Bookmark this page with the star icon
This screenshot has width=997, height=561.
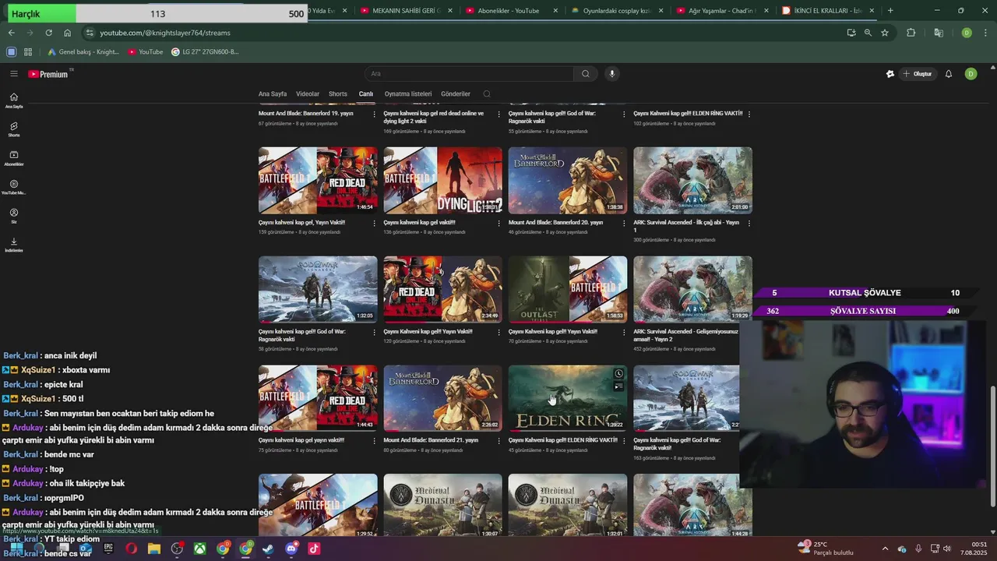[x=885, y=33]
